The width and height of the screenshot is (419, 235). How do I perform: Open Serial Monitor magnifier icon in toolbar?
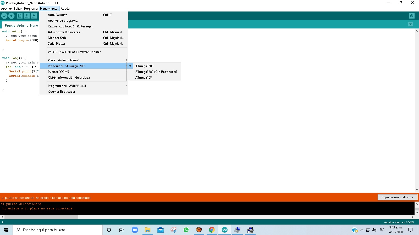(x=412, y=16)
